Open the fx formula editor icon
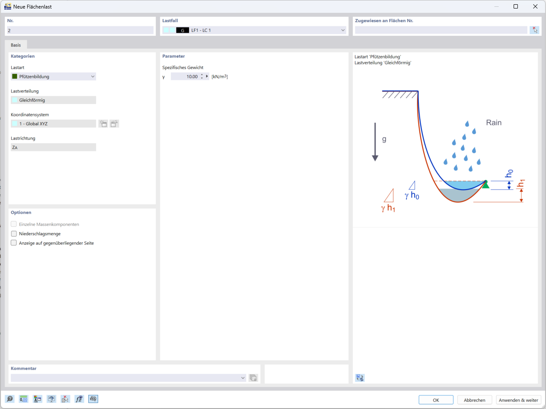Image resolution: width=546 pixels, height=409 pixels. (79, 399)
